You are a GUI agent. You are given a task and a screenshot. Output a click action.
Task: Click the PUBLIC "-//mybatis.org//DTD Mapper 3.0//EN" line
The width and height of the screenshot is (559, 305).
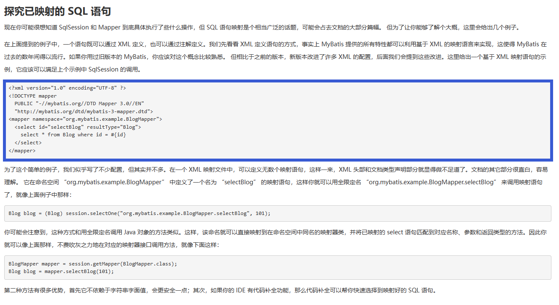coord(79,103)
